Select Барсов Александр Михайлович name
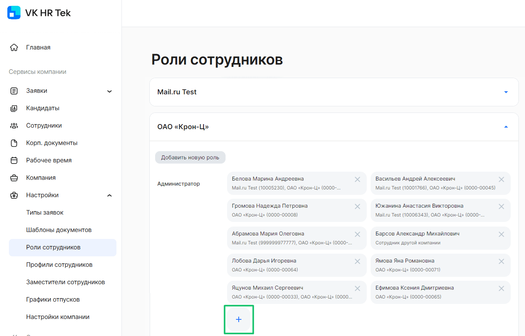 pyautogui.click(x=417, y=234)
